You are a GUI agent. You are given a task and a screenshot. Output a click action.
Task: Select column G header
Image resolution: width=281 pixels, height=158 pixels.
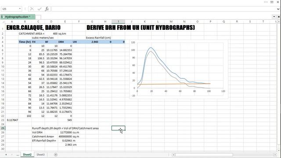[92, 22]
